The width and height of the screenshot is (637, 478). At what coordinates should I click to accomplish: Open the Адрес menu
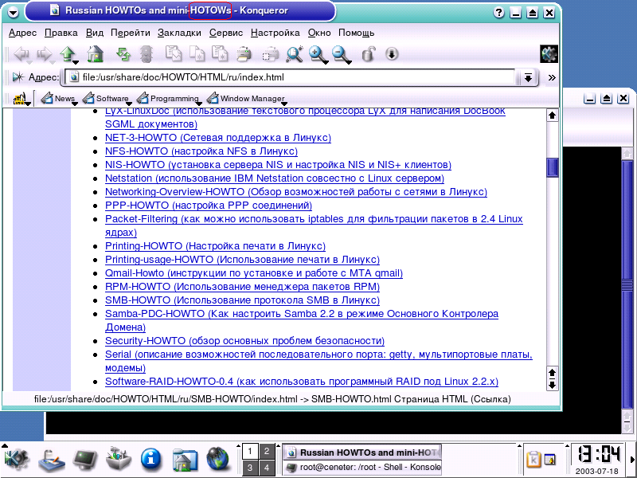23,33
